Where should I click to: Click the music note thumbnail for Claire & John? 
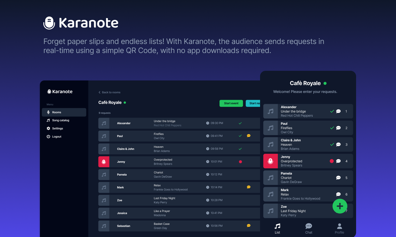click(x=104, y=149)
